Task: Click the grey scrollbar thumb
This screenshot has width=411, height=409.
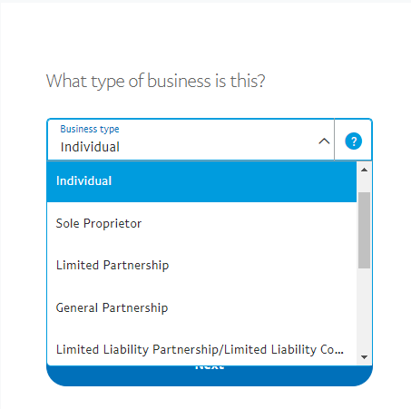Action: (x=364, y=230)
